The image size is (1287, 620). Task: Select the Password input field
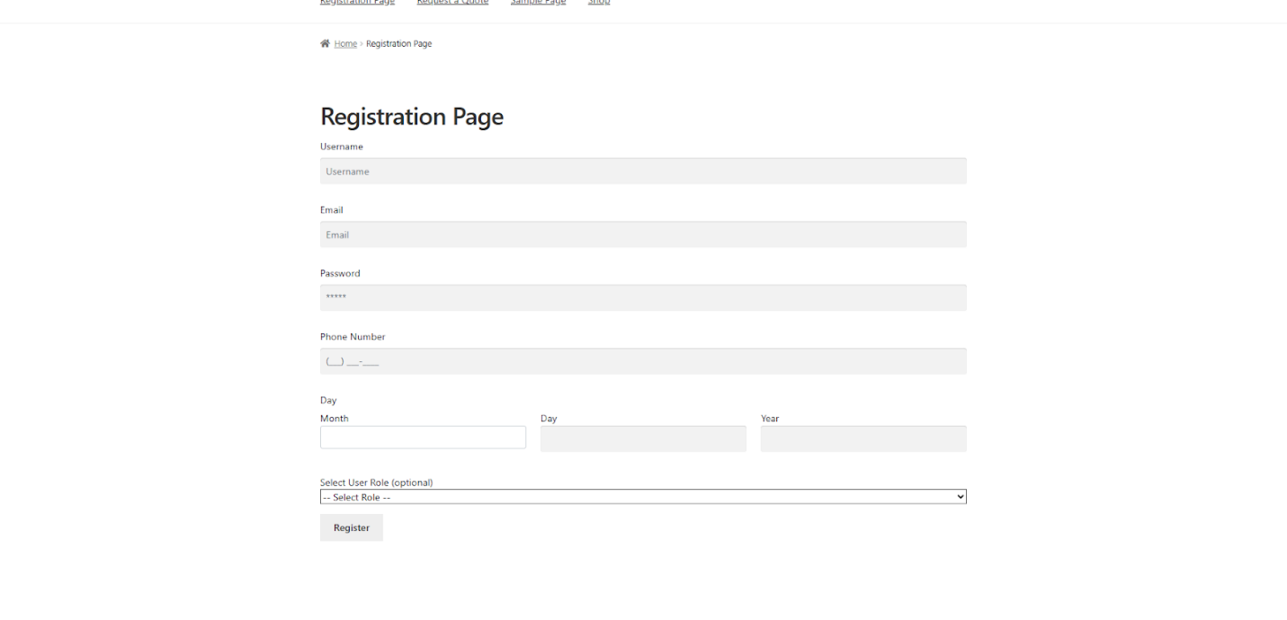[642, 297]
